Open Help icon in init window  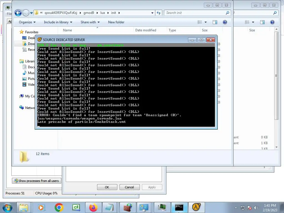[225, 22]
